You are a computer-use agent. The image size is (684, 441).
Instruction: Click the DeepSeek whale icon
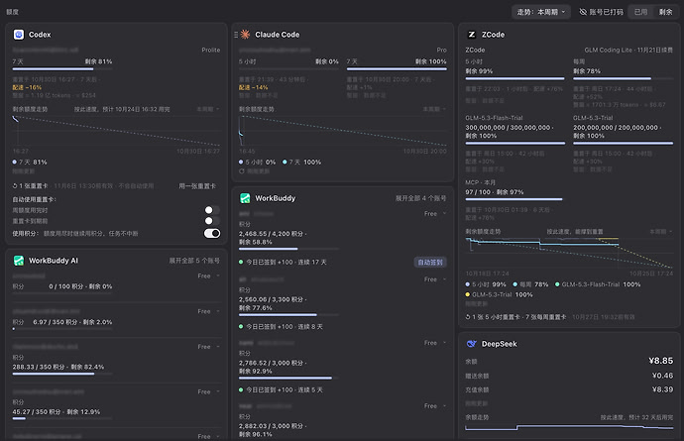[x=472, y=344]
